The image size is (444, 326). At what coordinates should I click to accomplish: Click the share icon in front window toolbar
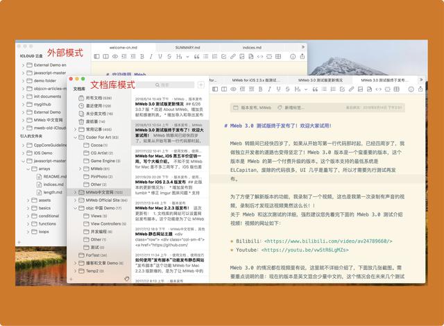[420, 89]
